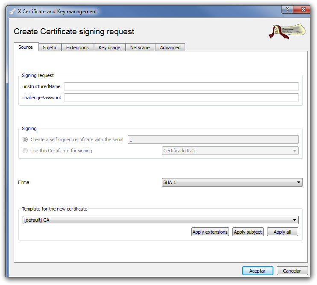
Task: Expand the Firma SHA 1 dropdown
Action: click(232, 182)
